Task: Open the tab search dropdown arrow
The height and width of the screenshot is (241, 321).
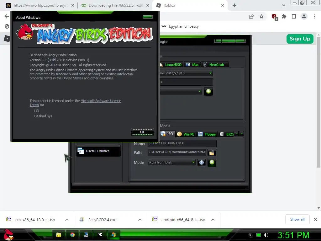Action: pyautogui.click(x=283, y=5)
